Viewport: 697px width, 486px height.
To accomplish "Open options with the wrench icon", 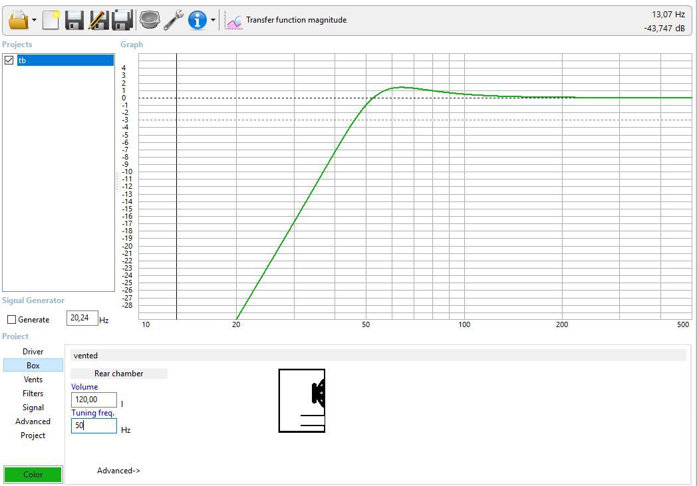I will click(174, 20).
